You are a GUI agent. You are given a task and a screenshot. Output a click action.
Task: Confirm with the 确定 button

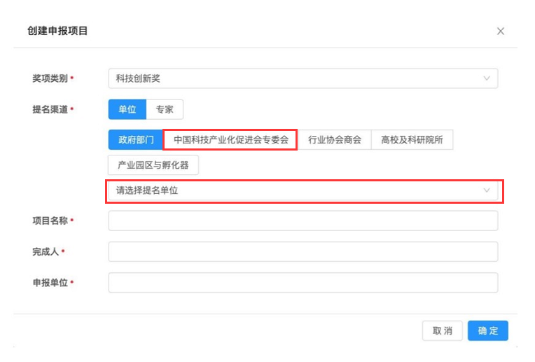coord(487,330)
